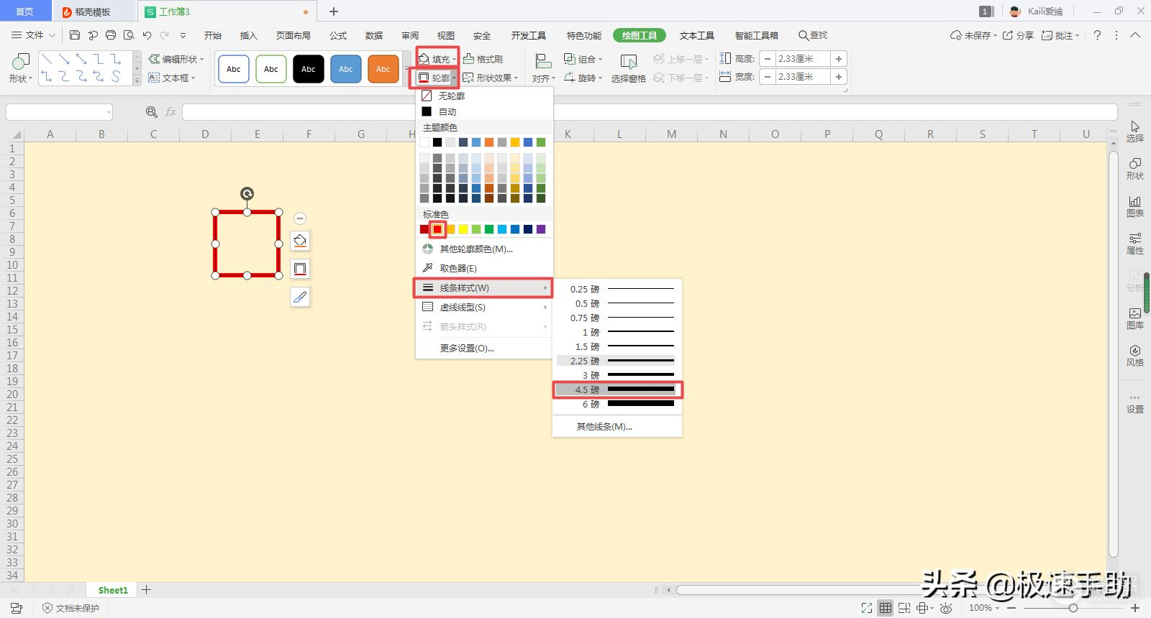
Task: Toggle eye-protection mode in status bar
Action: [946, 608]
